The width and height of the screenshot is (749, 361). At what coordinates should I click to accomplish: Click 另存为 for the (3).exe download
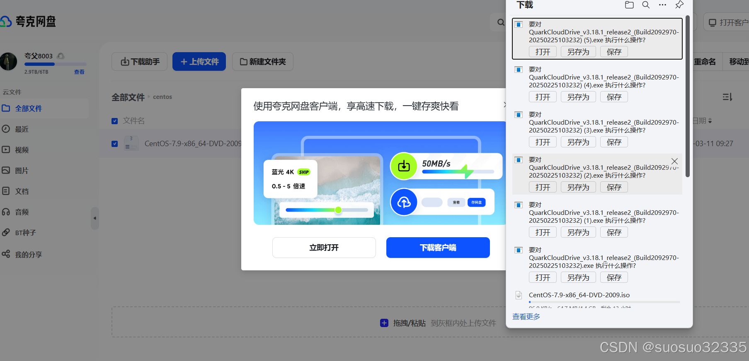tap(578, 142)
